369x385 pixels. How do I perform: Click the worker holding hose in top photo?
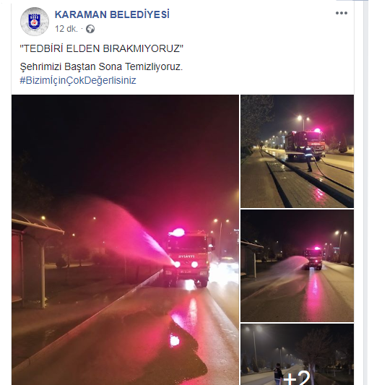(308, 159)
